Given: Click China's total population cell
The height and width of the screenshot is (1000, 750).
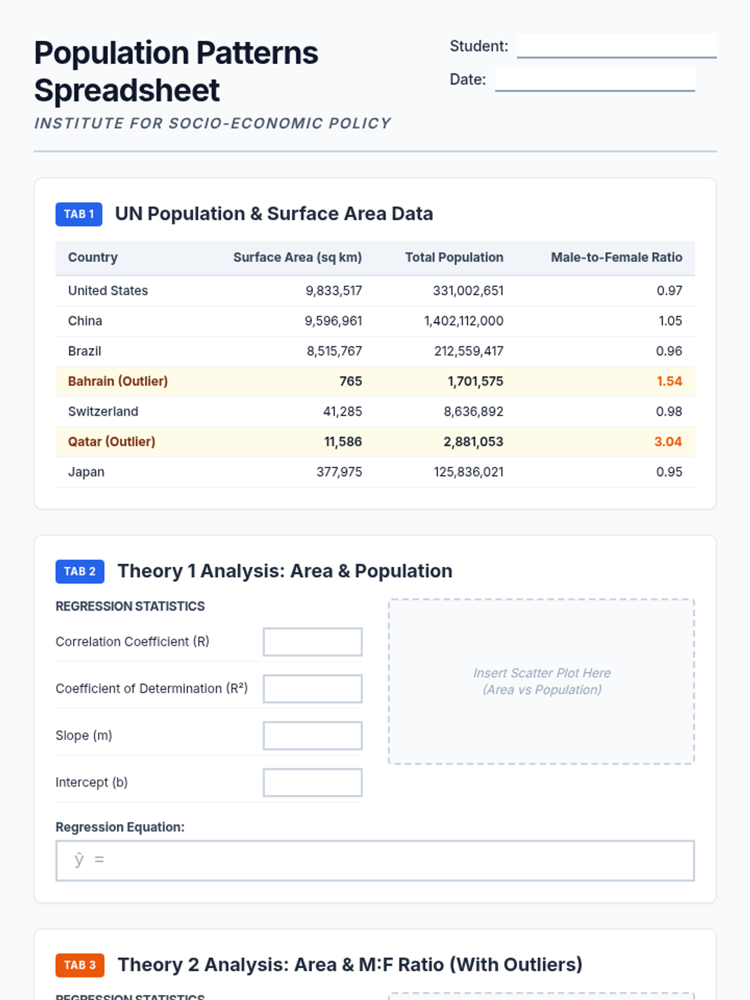Looking at the screenshot, I should coord(463,321).
